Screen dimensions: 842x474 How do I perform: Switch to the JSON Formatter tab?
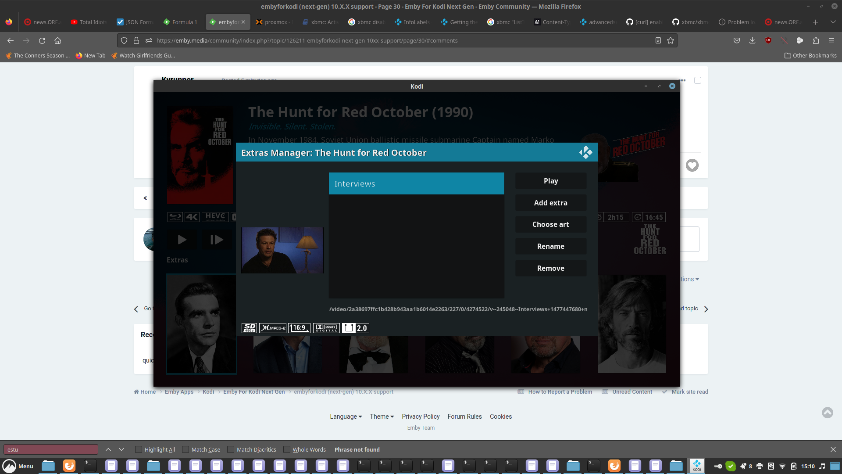pos(135,22)
